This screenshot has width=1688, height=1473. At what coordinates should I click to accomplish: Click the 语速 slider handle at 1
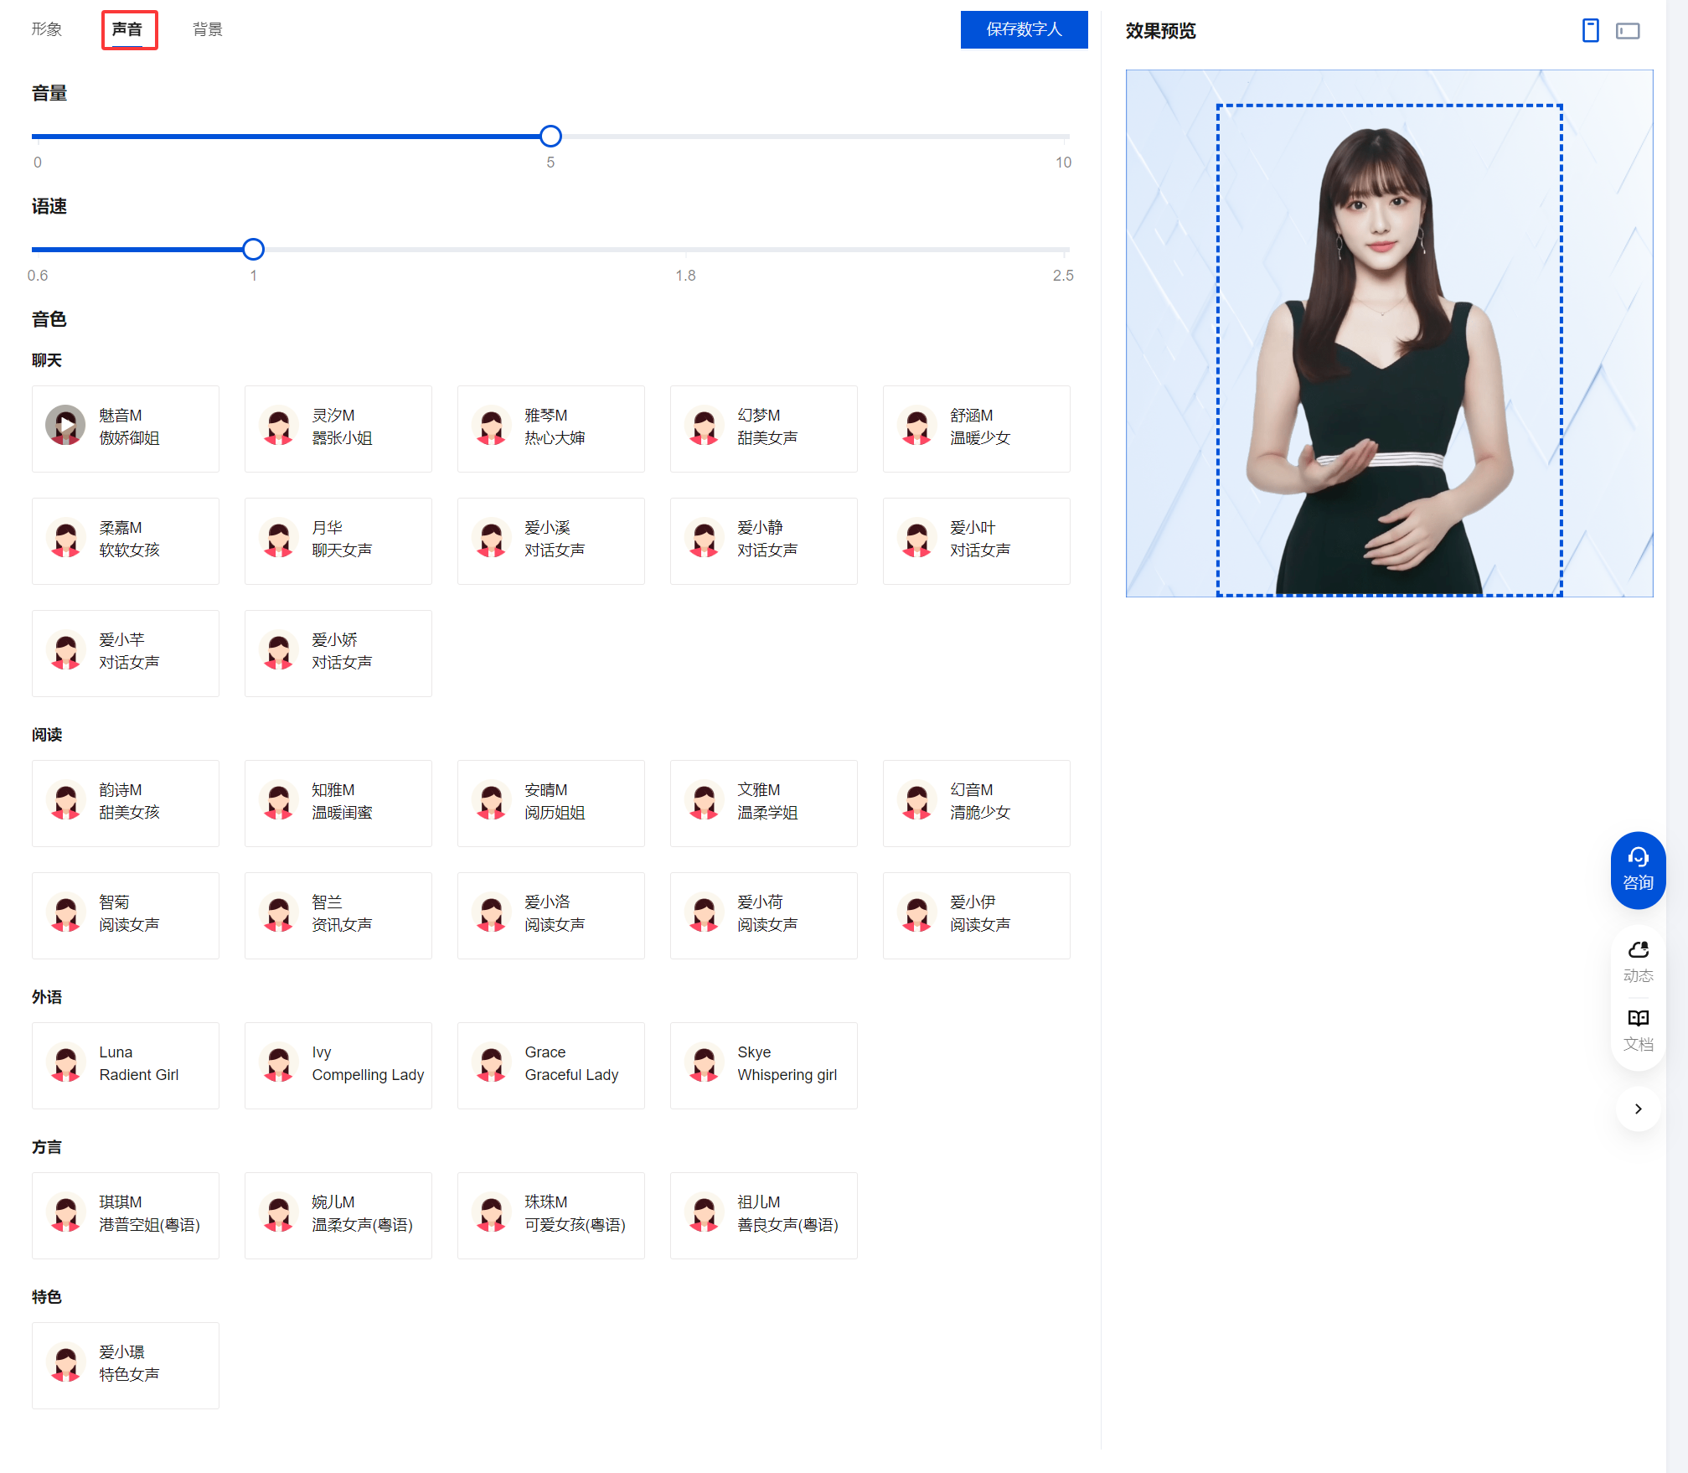[x=253, y=249]
